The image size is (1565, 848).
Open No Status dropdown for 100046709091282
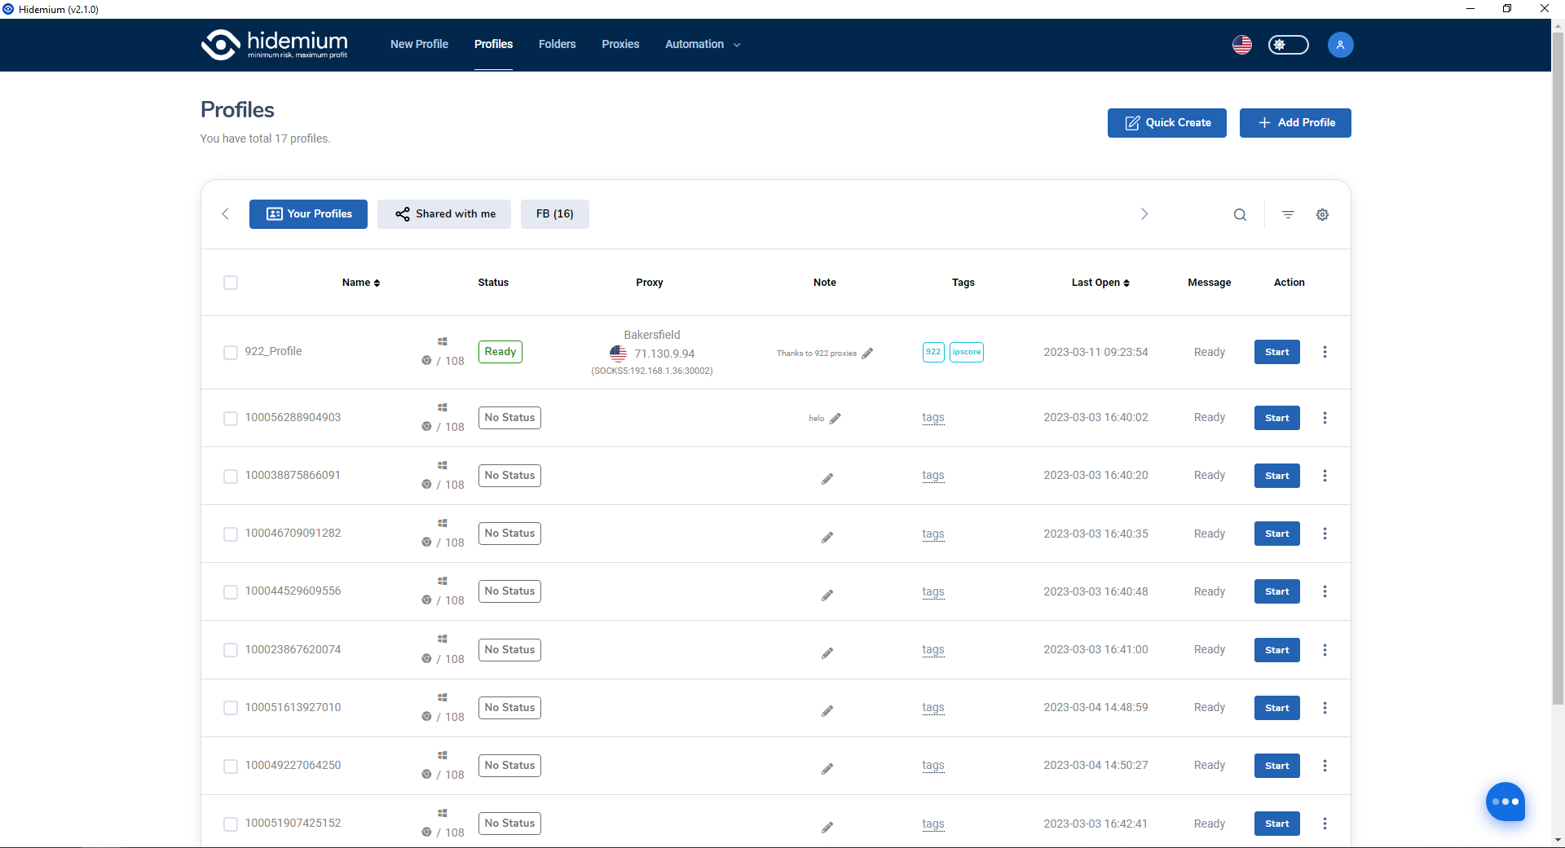pos(509,534)
